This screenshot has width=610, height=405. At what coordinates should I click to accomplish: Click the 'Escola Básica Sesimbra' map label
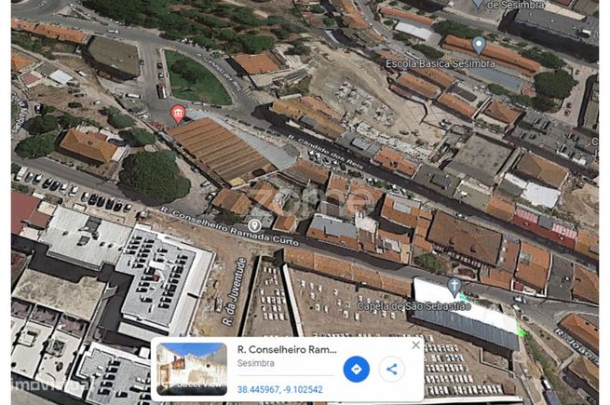(x=441, y=64)
